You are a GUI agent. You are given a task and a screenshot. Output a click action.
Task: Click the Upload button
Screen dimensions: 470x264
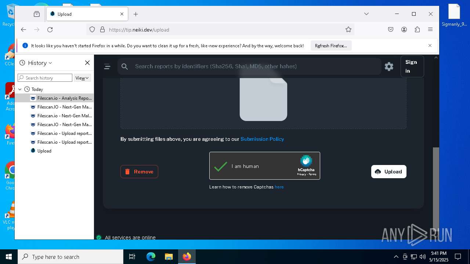(x=388, y=172)
